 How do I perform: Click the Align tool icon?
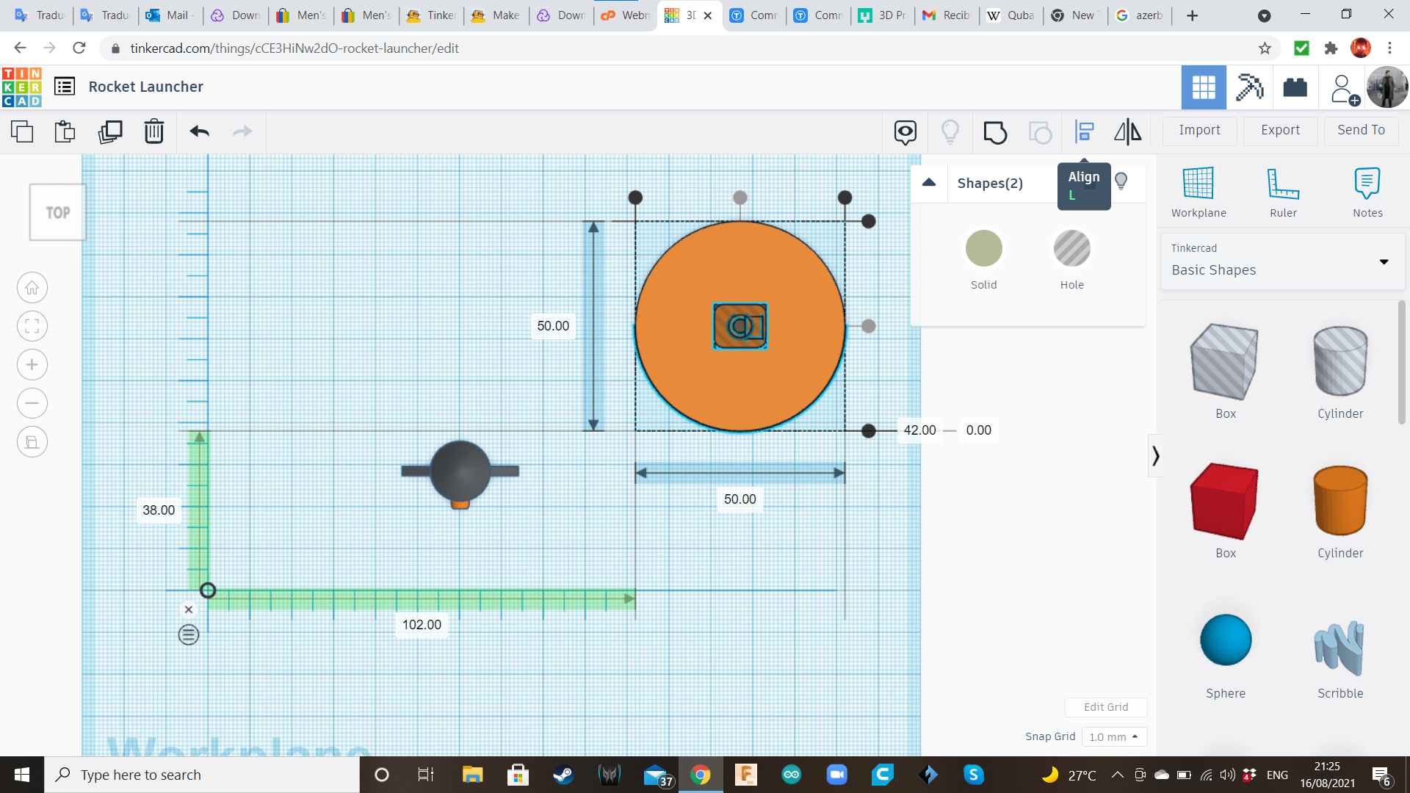(1084, 132)
